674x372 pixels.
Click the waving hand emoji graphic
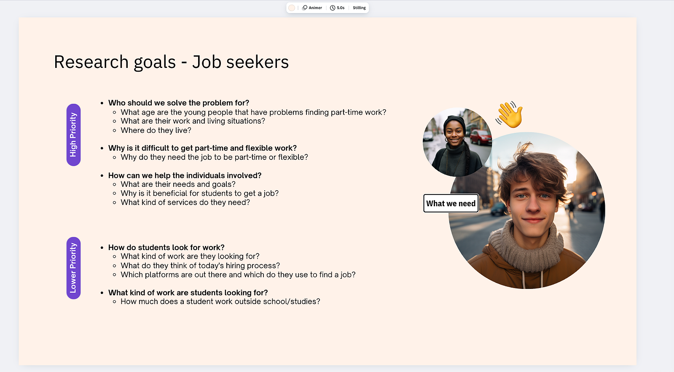[509, 114]
